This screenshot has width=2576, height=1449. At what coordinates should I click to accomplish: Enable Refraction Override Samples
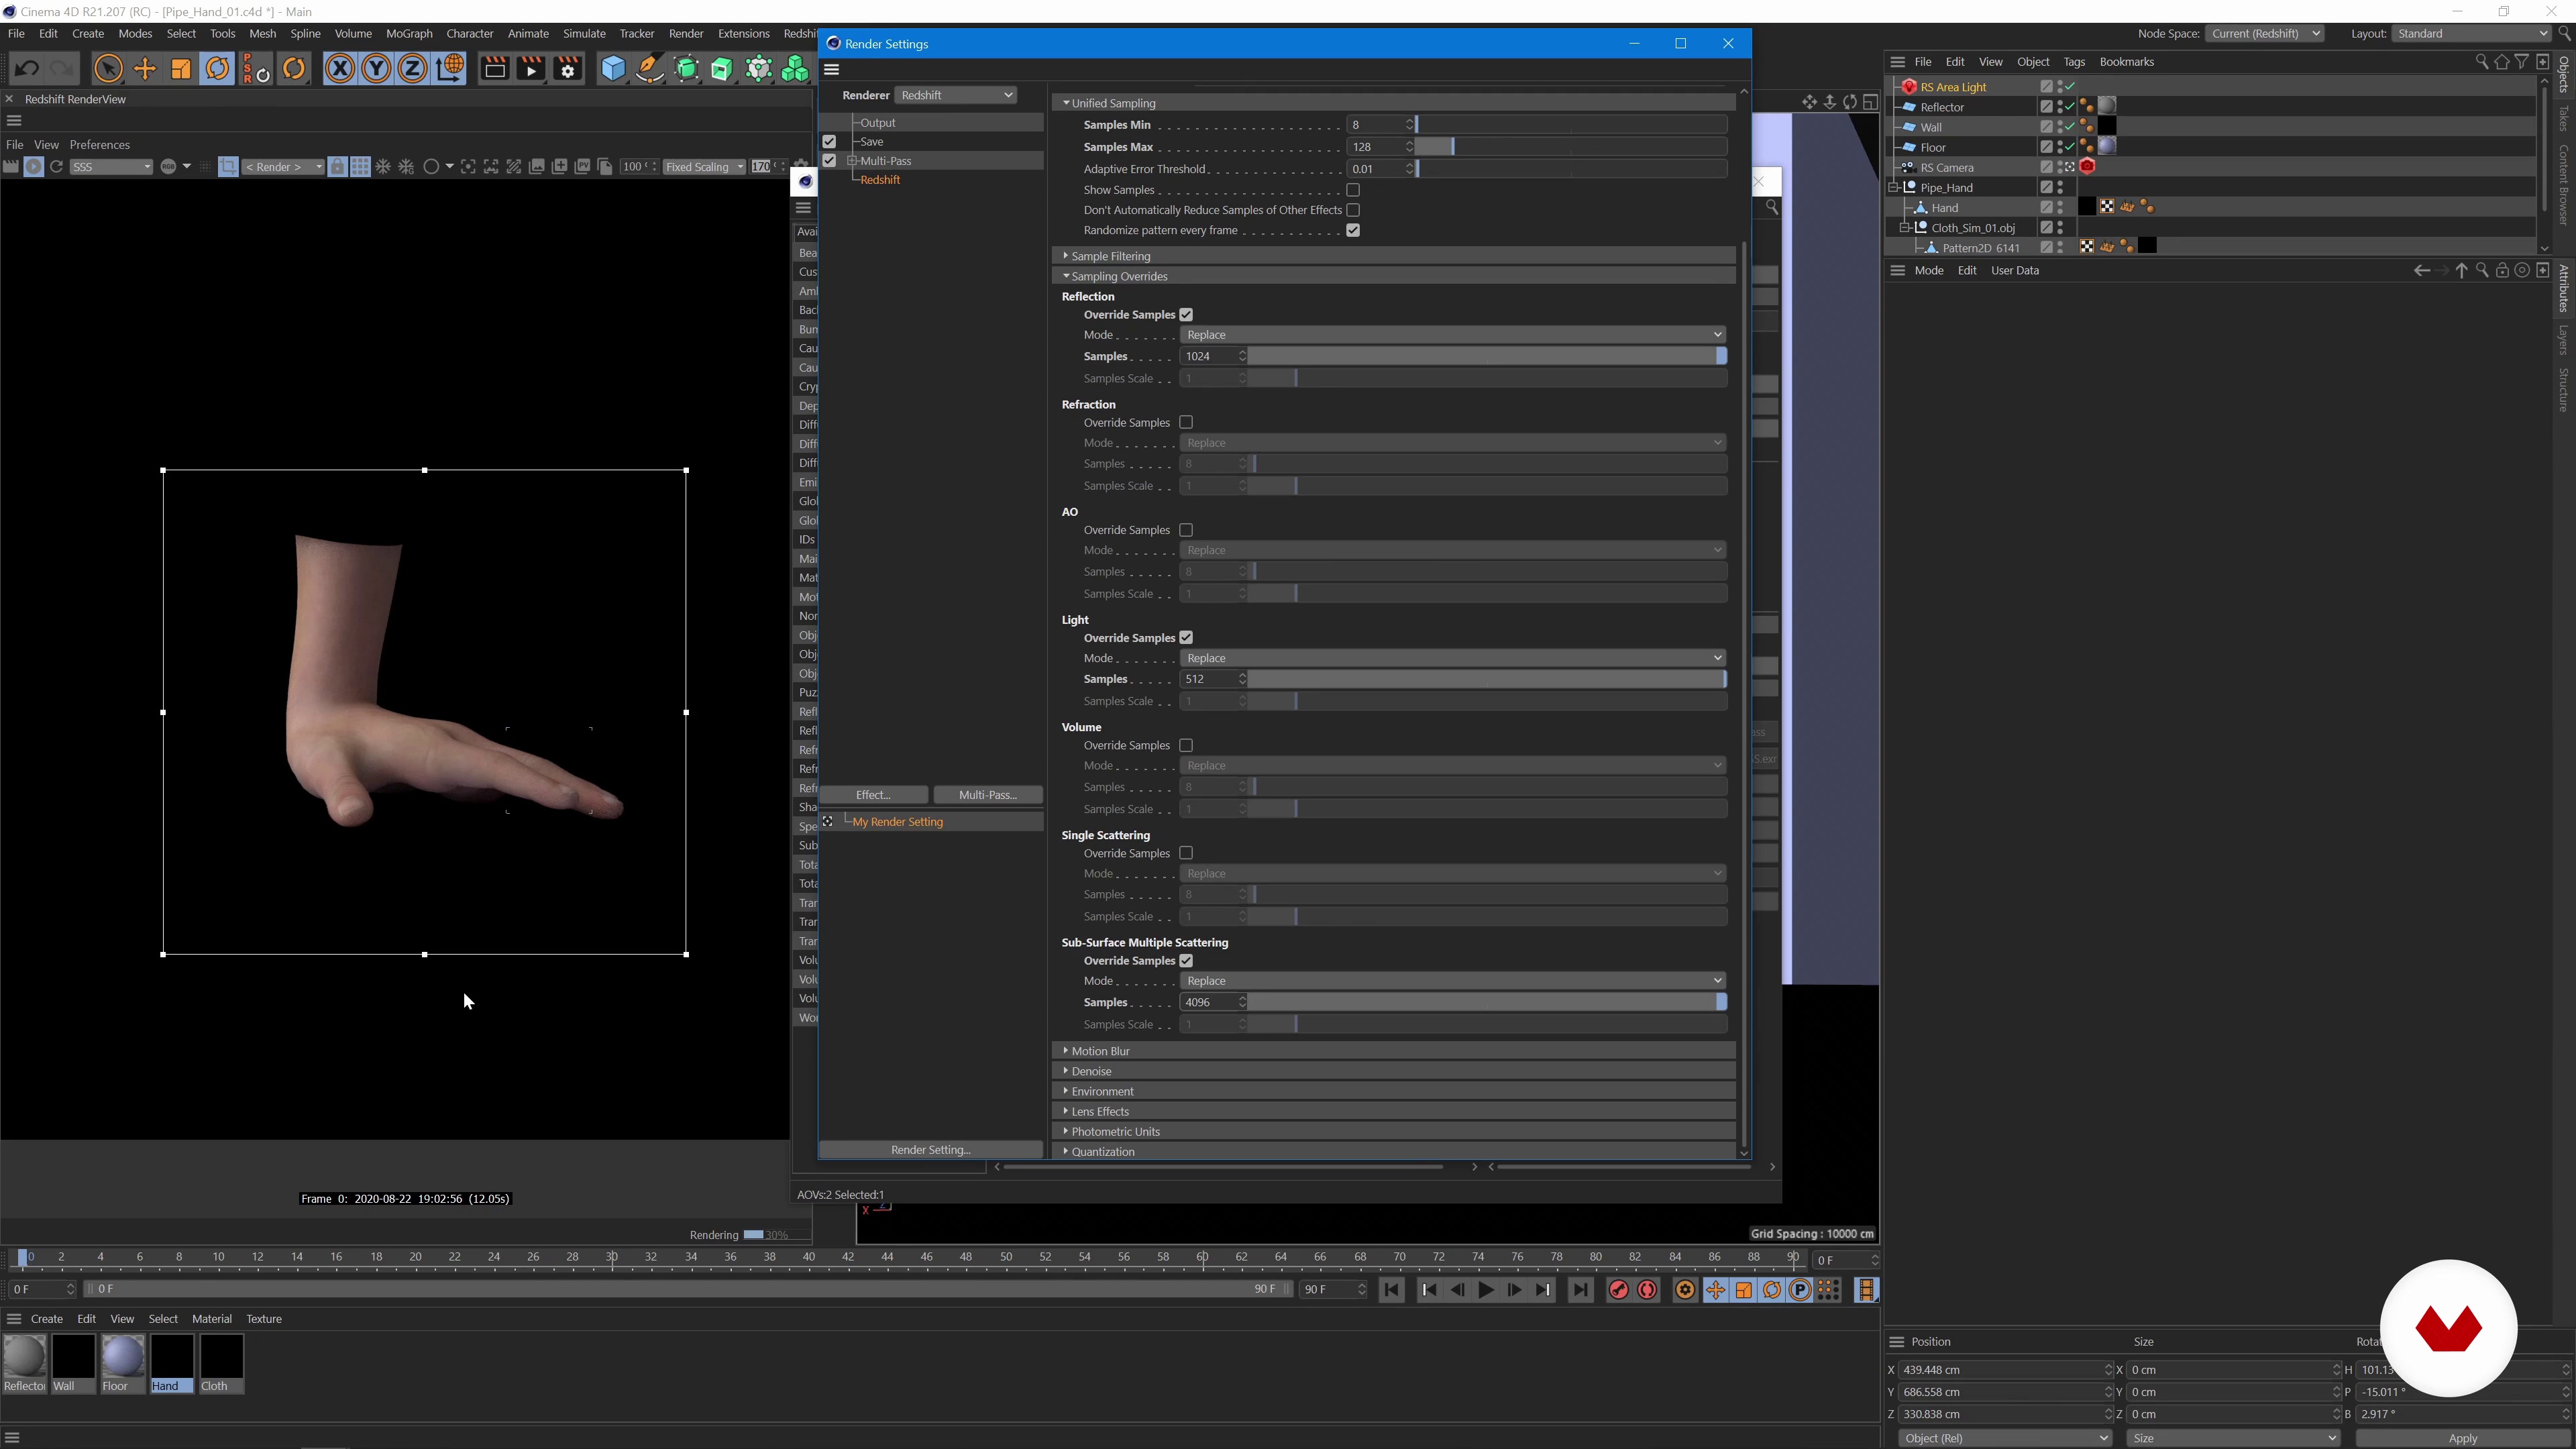point(1186,423)
